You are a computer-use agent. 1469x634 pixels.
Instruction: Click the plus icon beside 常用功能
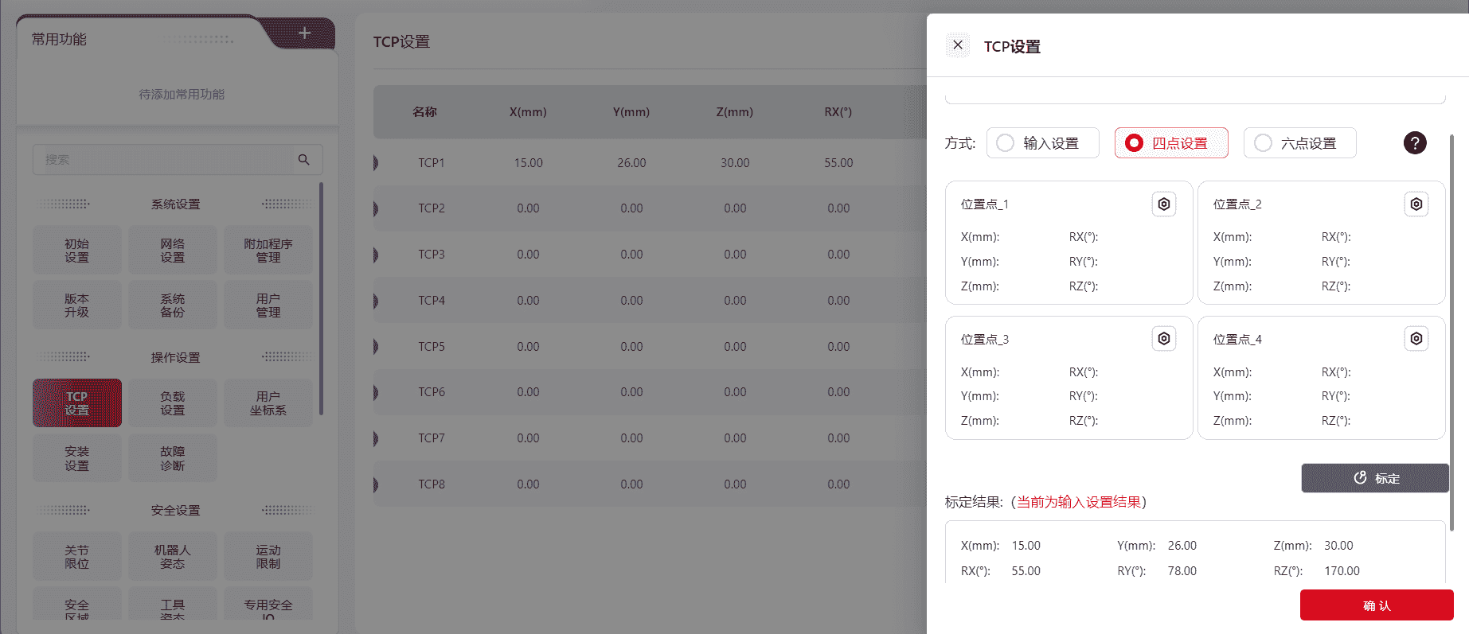304,33
